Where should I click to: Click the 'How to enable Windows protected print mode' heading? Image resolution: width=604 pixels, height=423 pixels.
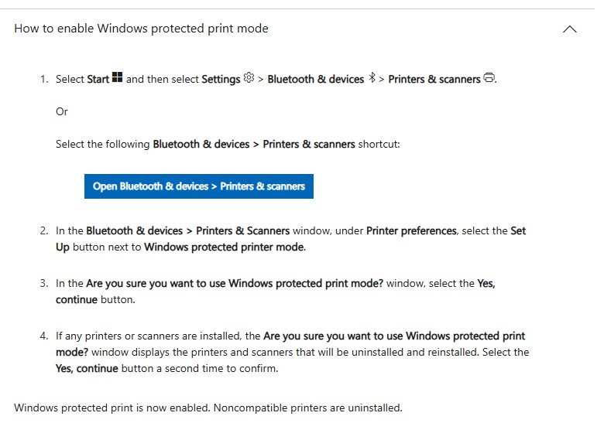[x=141, y=29]
